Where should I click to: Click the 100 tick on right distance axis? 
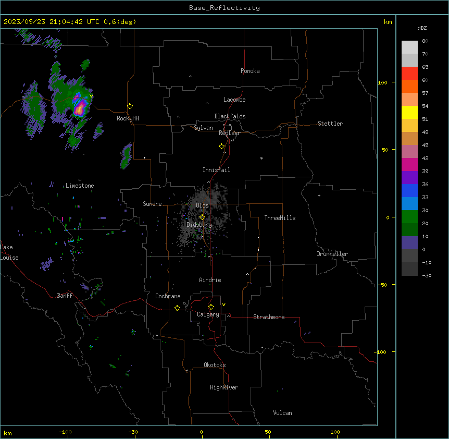382,83
